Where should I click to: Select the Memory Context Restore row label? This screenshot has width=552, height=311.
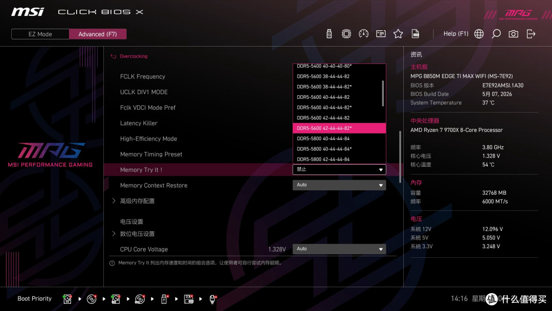[x=154, y=185]
